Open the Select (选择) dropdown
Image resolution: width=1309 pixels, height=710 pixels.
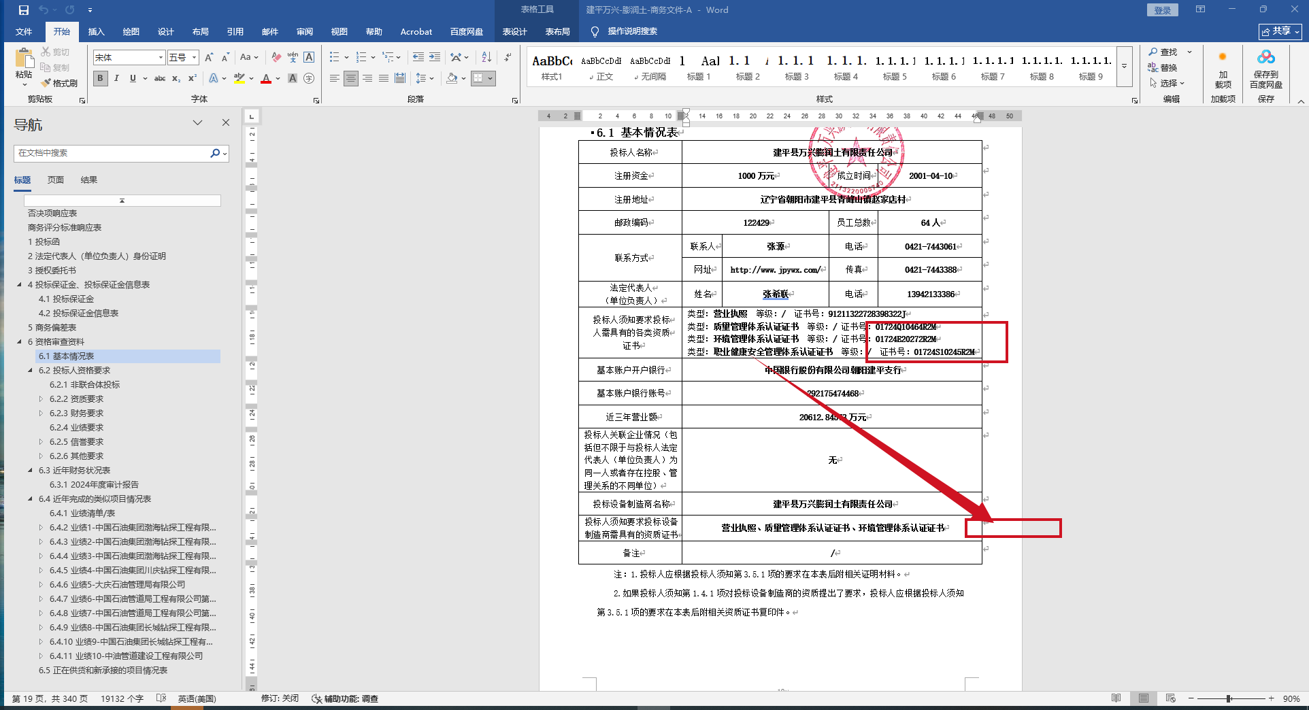point(1167,83)
